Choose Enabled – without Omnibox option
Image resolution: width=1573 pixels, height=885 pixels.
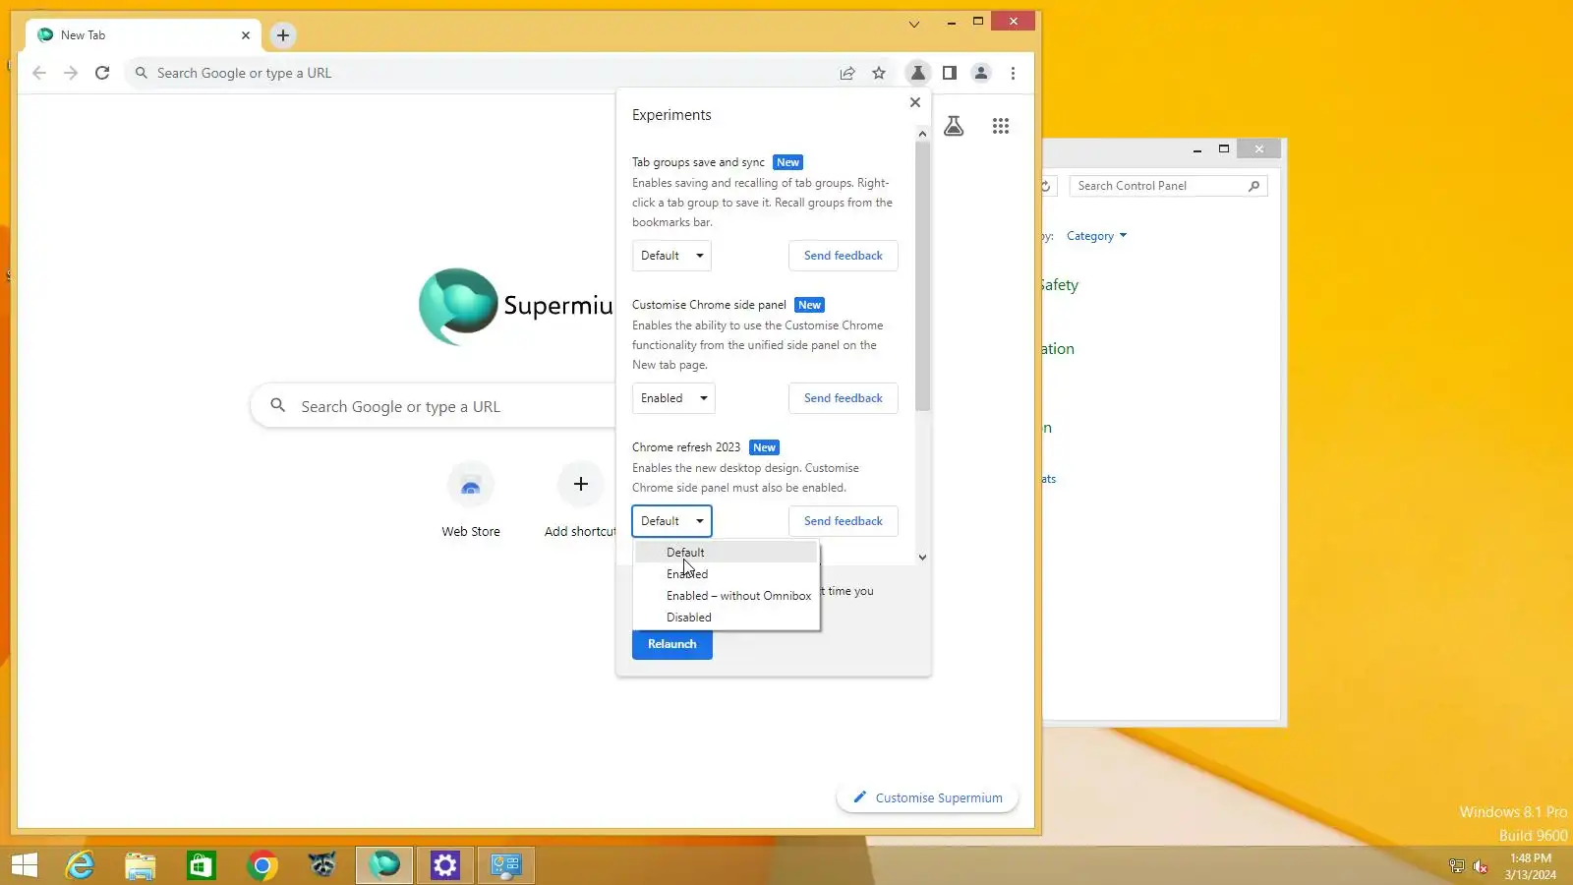(727, 596)
